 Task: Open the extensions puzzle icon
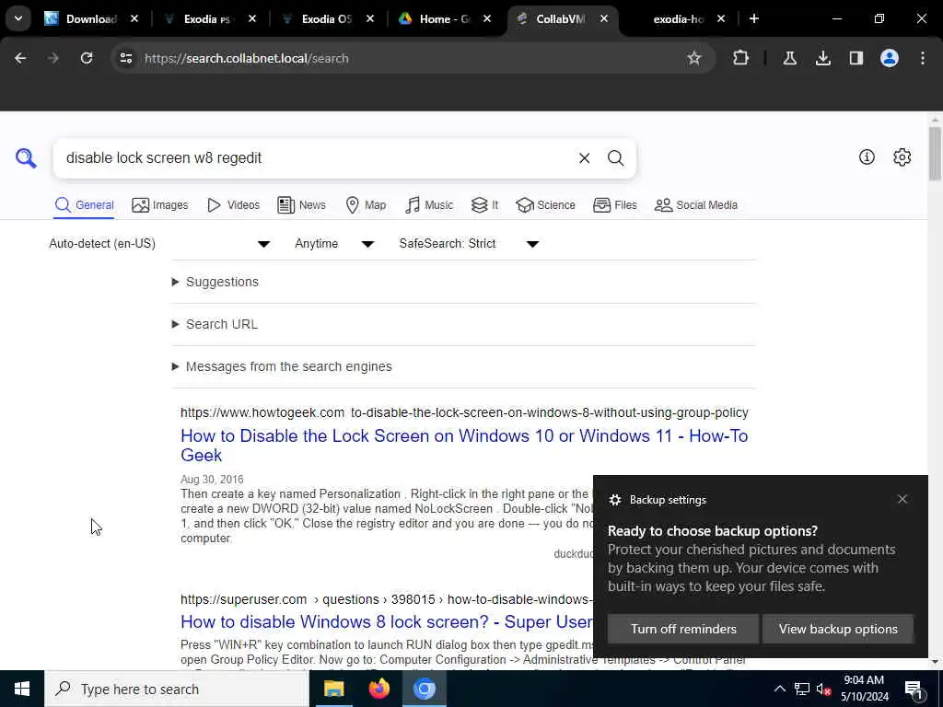(x=741, y=58)
